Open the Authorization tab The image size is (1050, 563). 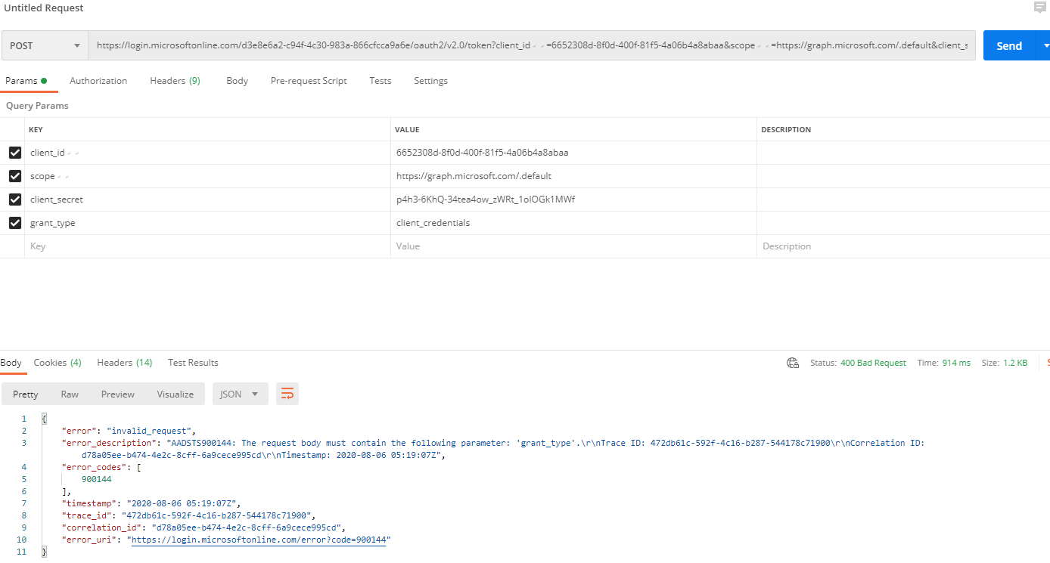[98, 81]
